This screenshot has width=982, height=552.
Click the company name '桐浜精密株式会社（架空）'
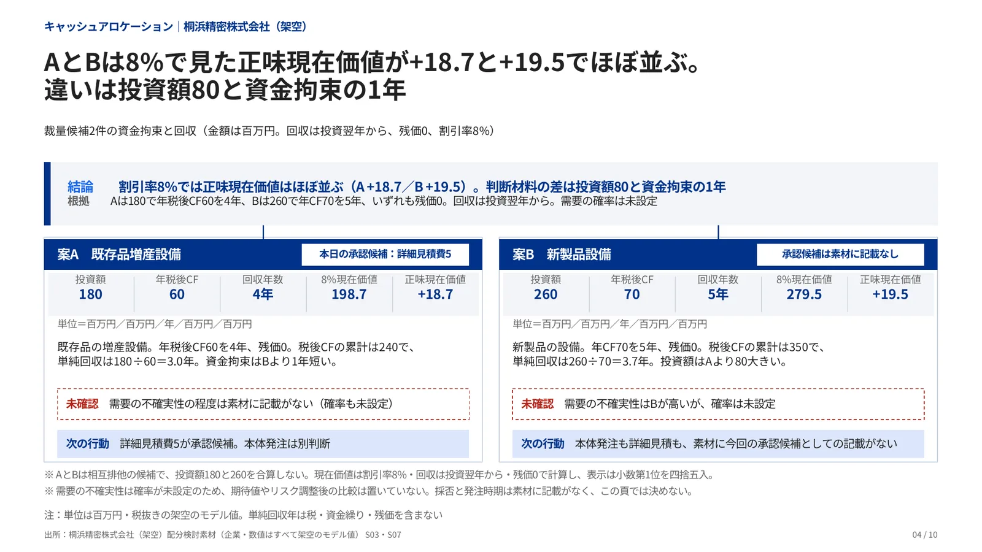pos(247,26)
